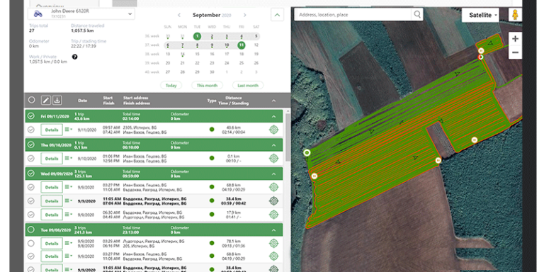Open the list menu for the 17.9 km trip

tap(68, 215)
